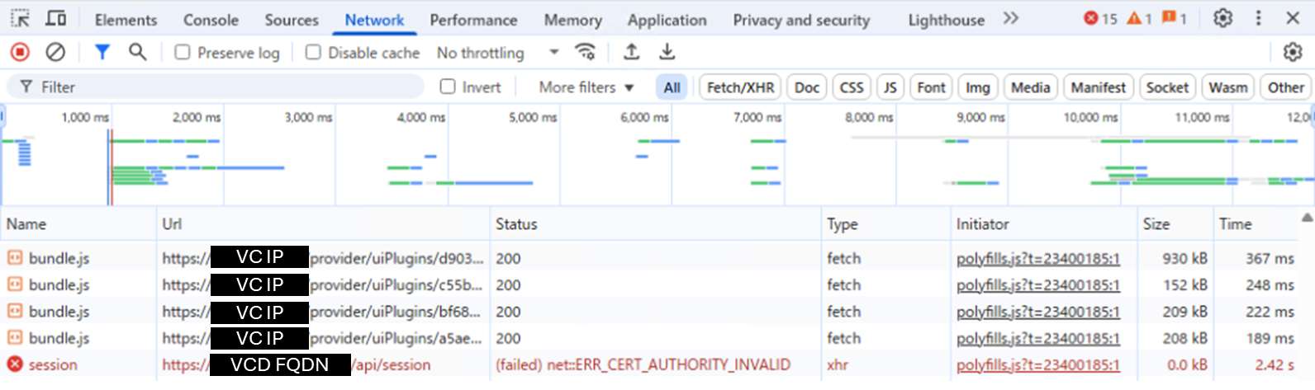Click the export HAR download icon
This screenshot has height=390, width=1315.
pyautogui.click(x=667, y=53)
